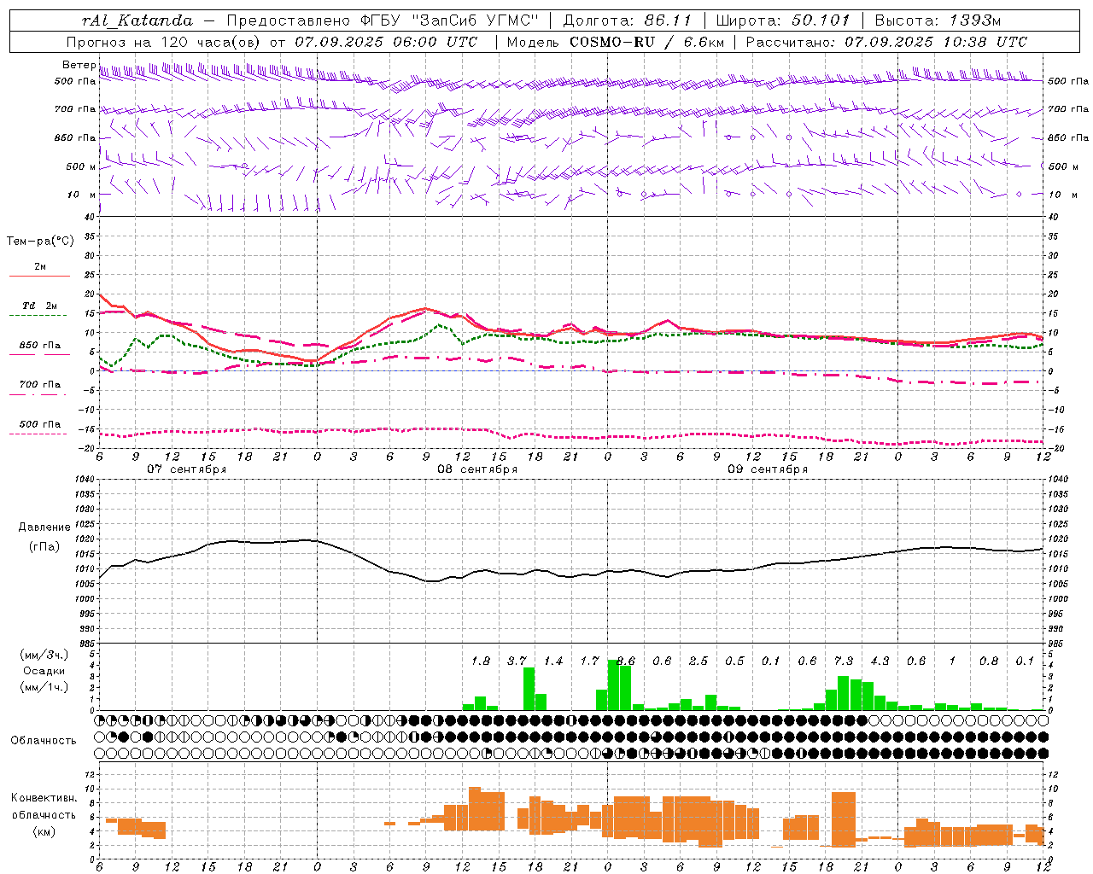Click the 08 сентября date label
The height and width of the screenshot is (874, 1093).
[x=477, y=469]
